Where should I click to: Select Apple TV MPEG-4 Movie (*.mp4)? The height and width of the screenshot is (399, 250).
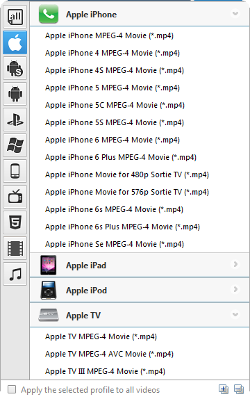click(101, 336)
